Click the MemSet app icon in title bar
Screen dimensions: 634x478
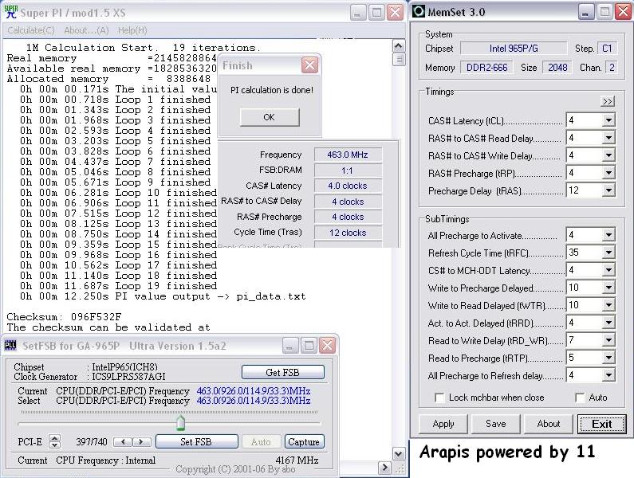point(419,11)
